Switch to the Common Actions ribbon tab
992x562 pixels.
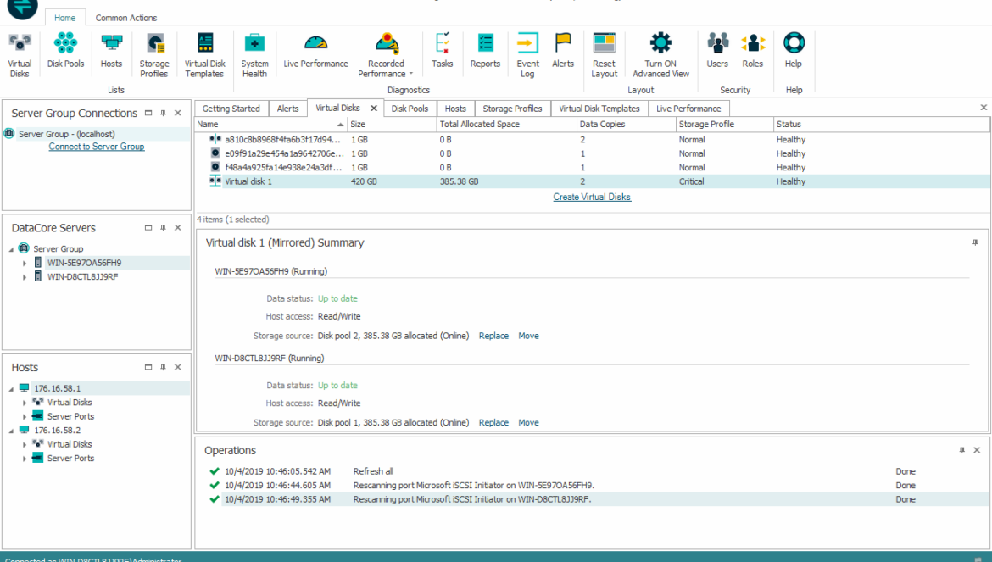125,18
